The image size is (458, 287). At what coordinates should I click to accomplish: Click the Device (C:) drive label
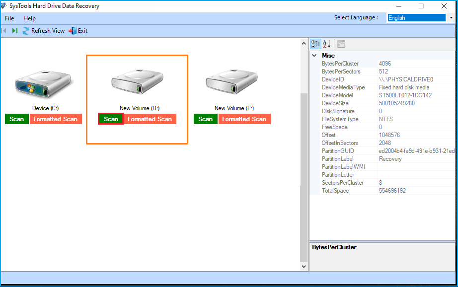coord(46,108)
